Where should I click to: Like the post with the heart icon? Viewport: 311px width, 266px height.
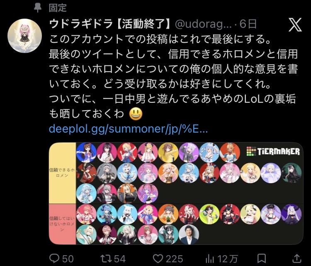[x=158, y=259]
